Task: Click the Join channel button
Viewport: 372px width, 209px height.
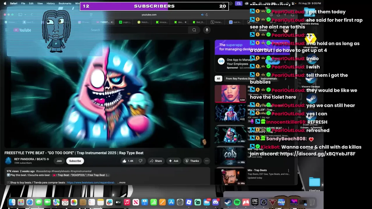Action: [59, 161]
